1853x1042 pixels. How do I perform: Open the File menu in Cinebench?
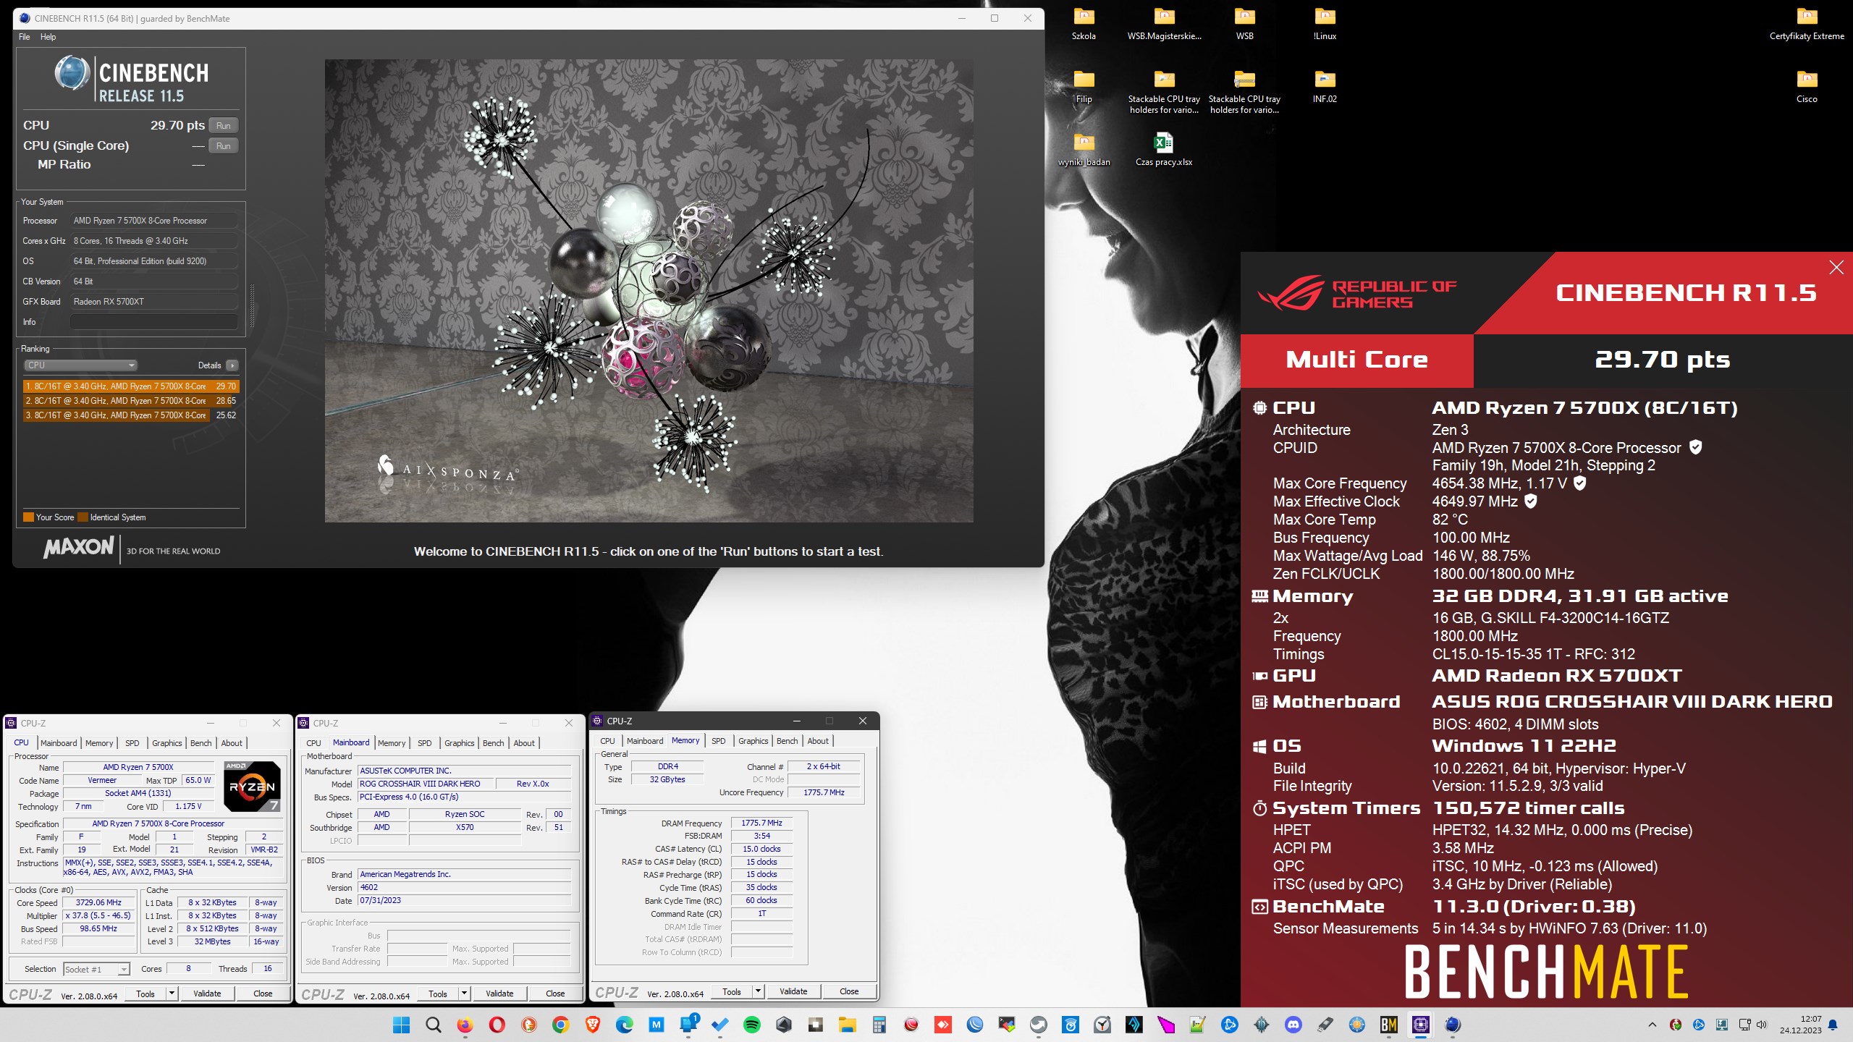pos(25,37)
